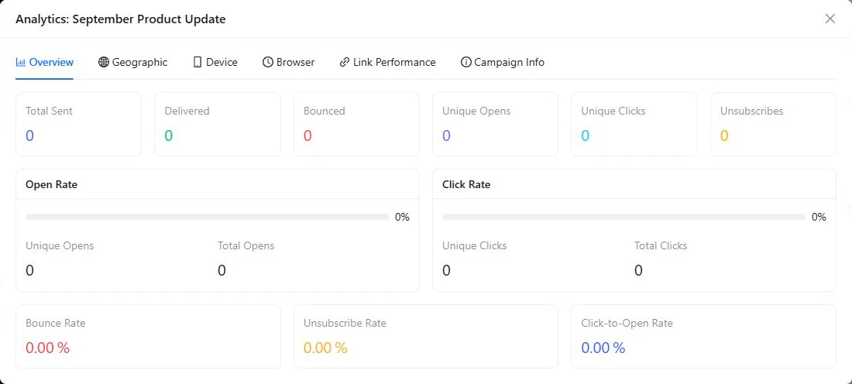Click Unique Clicks label in Click Rate panel

click(x=474, y=245)
